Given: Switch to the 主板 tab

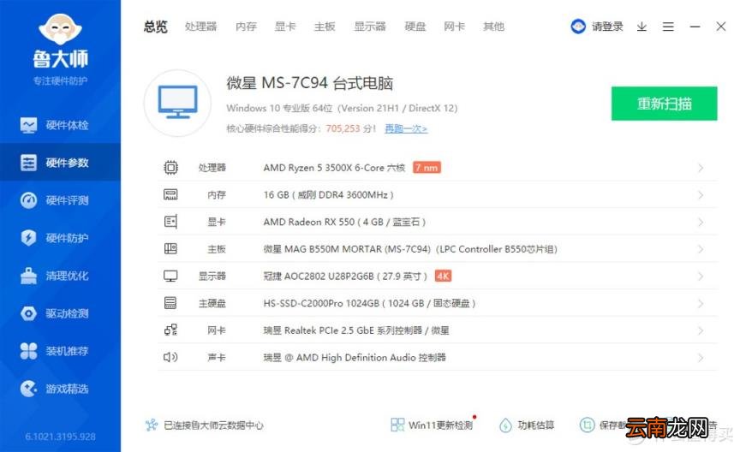Looking at the screenshot, I should click(325, 27).
